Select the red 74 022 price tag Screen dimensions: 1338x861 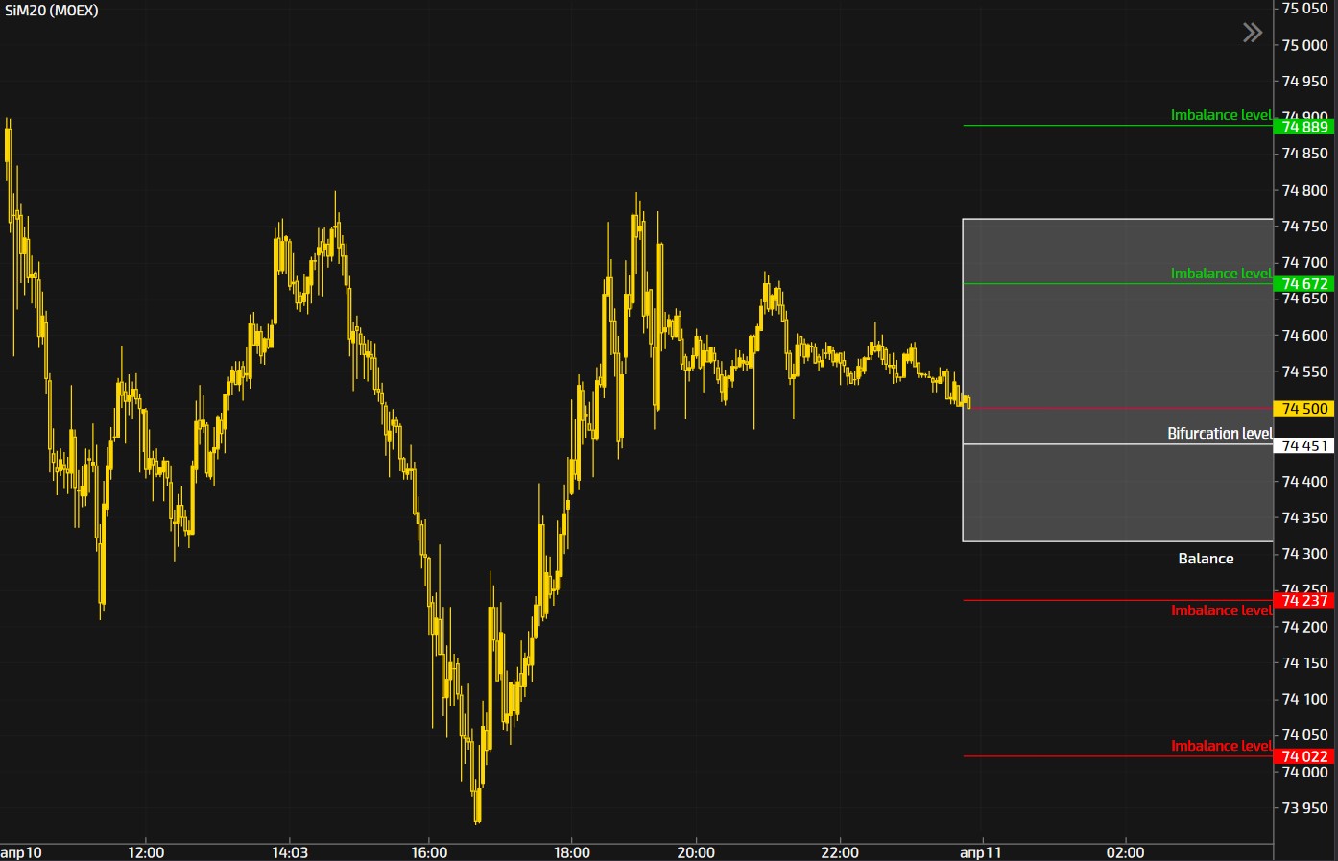click(x=1304, y=757)
